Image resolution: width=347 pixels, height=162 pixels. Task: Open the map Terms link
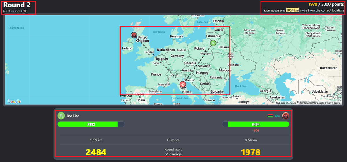(337, 103)
